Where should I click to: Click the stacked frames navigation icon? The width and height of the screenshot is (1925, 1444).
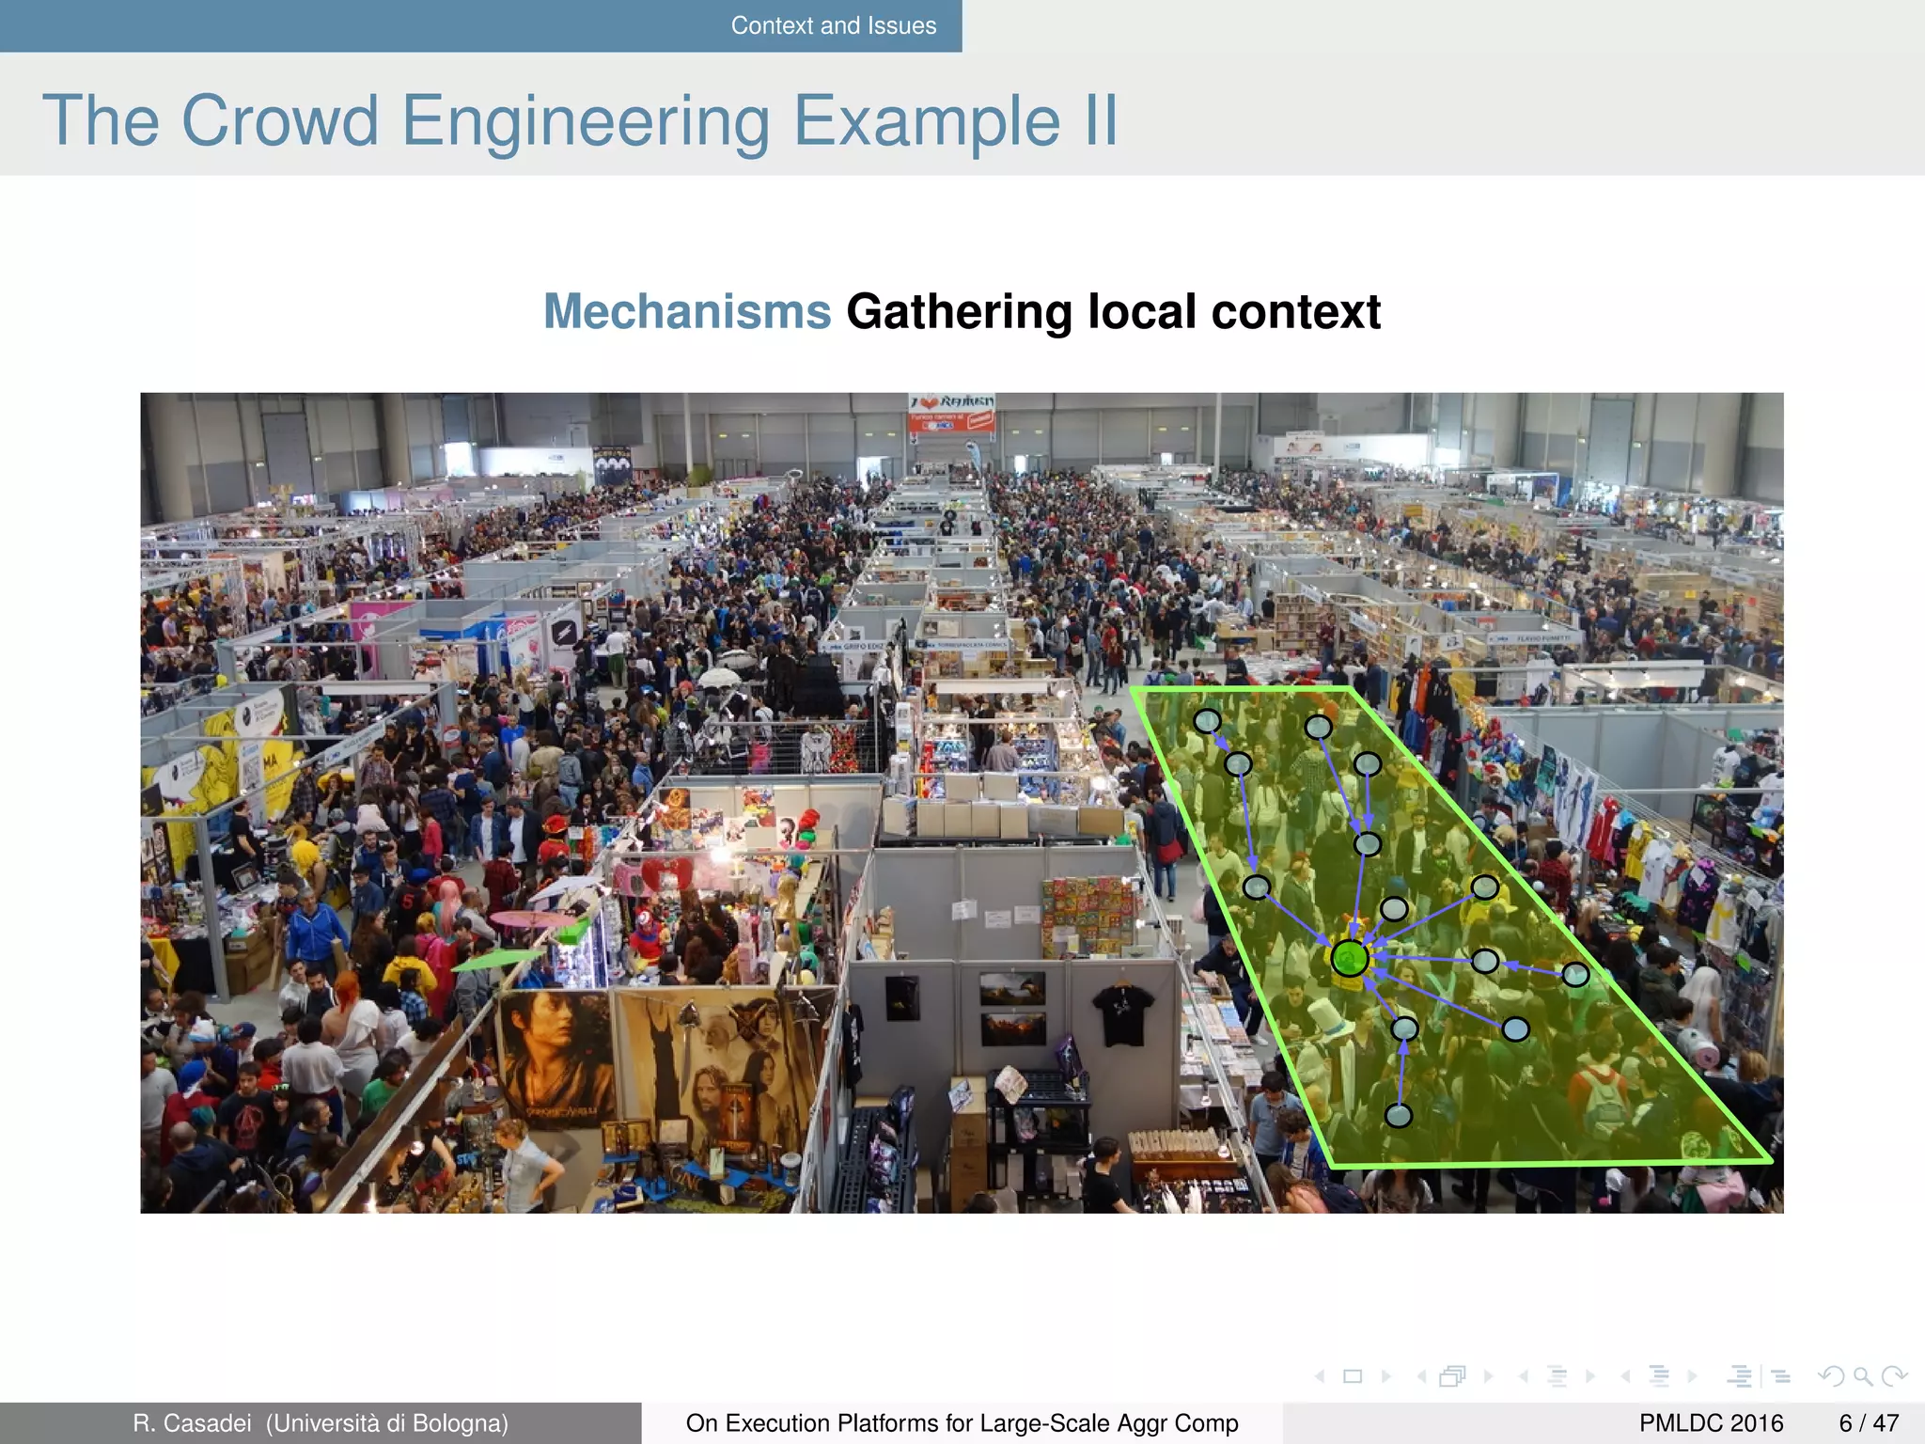point(1453,1376)
